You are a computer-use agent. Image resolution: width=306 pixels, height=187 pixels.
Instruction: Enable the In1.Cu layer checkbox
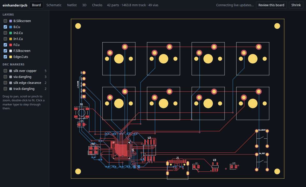(5, 39)
